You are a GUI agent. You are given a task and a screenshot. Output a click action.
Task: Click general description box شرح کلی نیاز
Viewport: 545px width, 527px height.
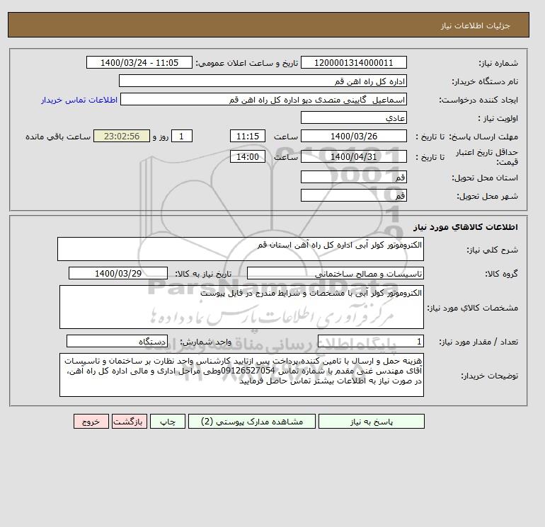point(241,249)
